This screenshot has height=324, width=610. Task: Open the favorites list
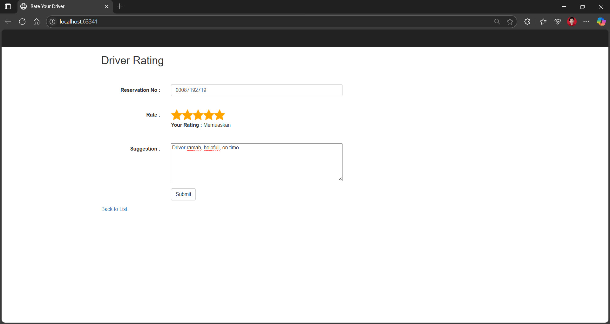pyautogui.click(x=543, y=22)
